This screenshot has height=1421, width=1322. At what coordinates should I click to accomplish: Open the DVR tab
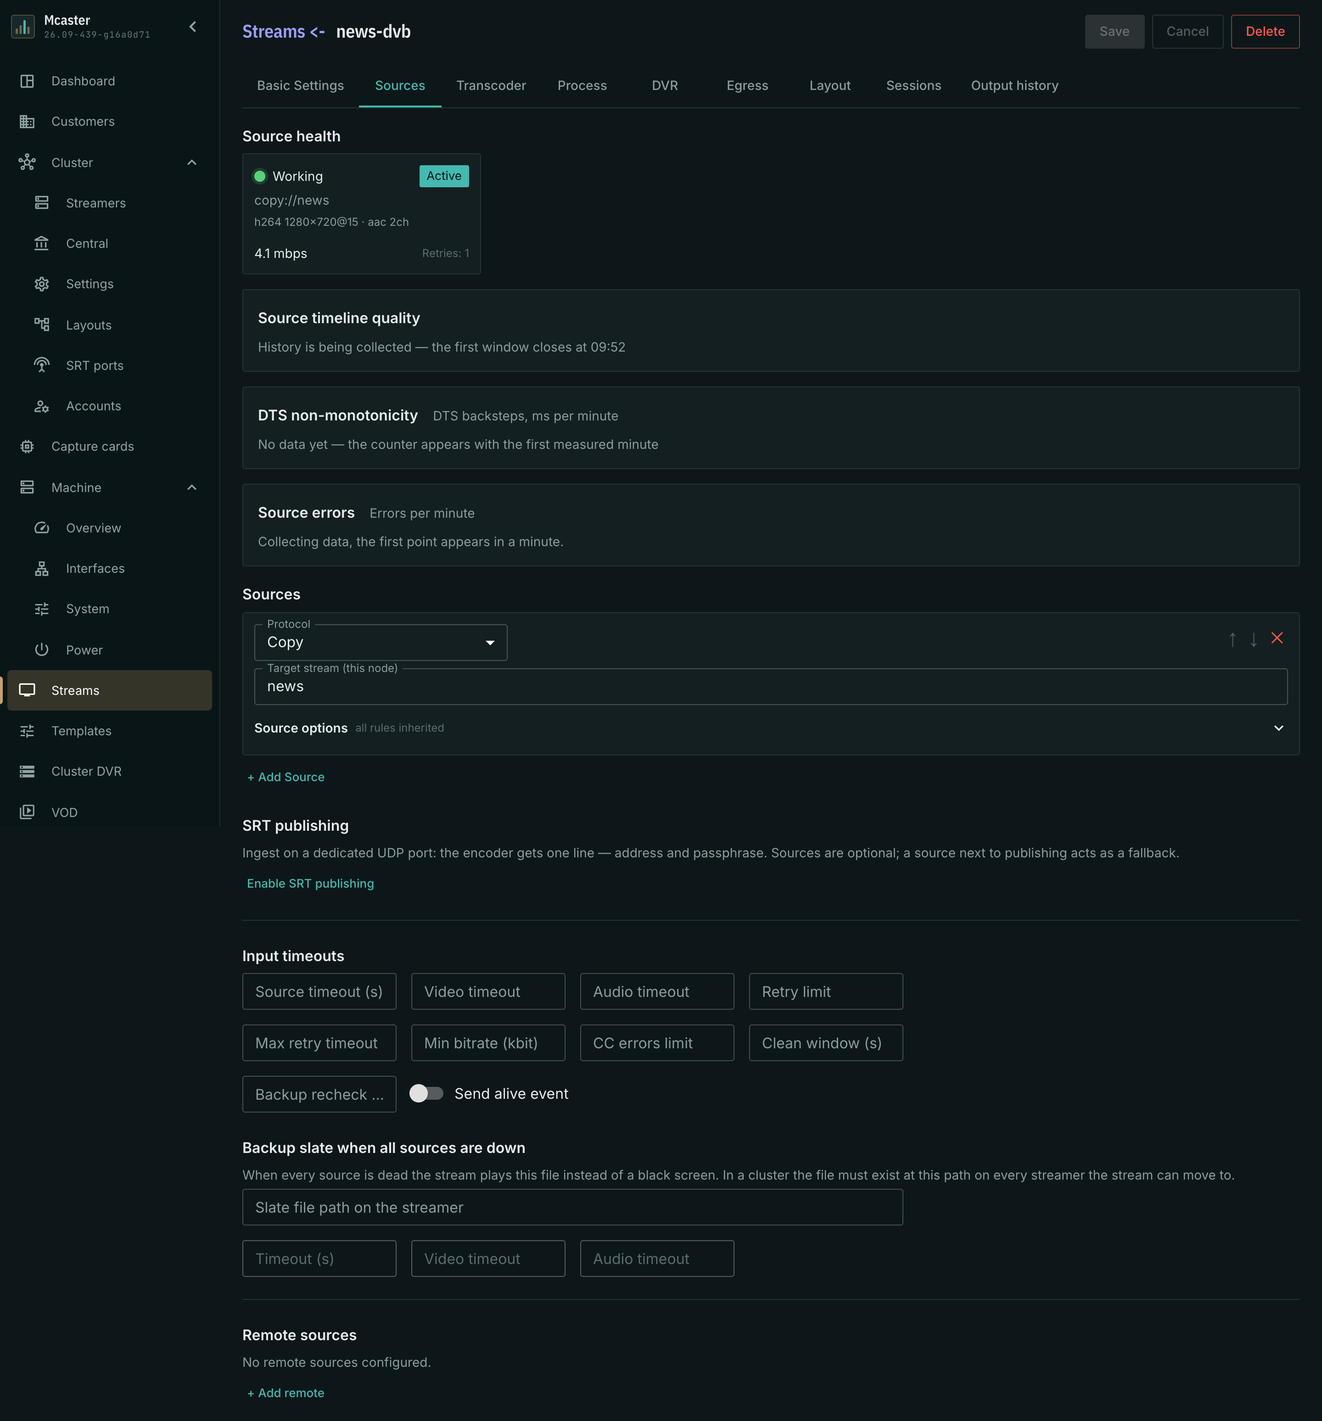coord(665,86)
